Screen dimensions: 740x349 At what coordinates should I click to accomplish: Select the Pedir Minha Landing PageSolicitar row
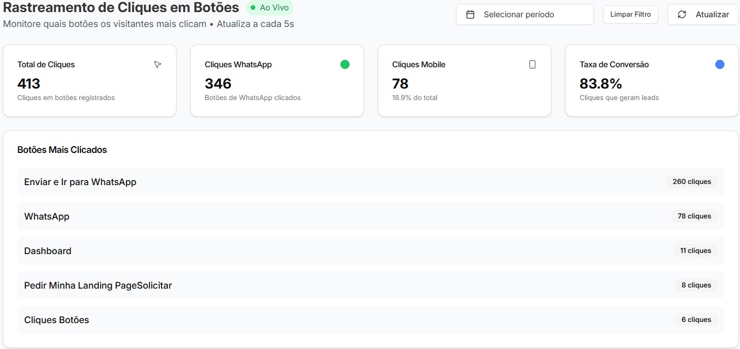371,285
